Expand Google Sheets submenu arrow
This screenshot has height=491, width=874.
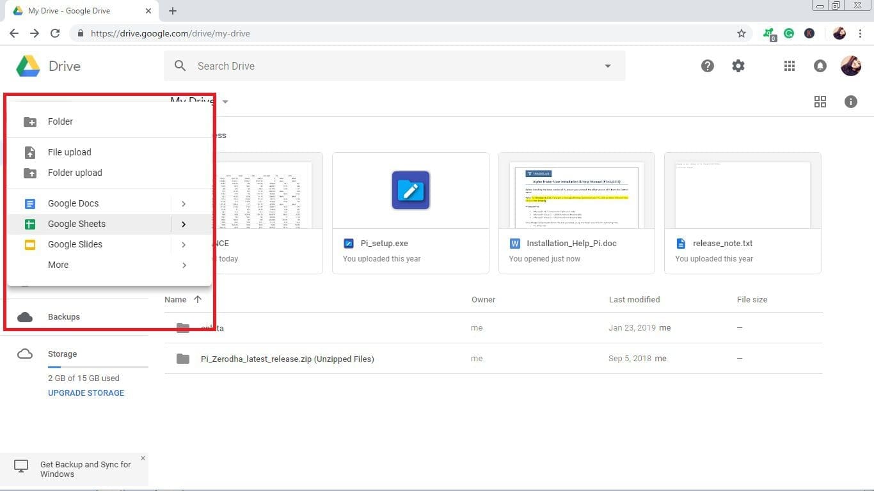[x=184, y=224]
